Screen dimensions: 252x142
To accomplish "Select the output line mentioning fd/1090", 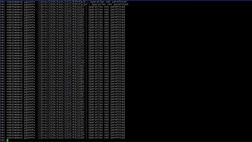I will [62, 92].
